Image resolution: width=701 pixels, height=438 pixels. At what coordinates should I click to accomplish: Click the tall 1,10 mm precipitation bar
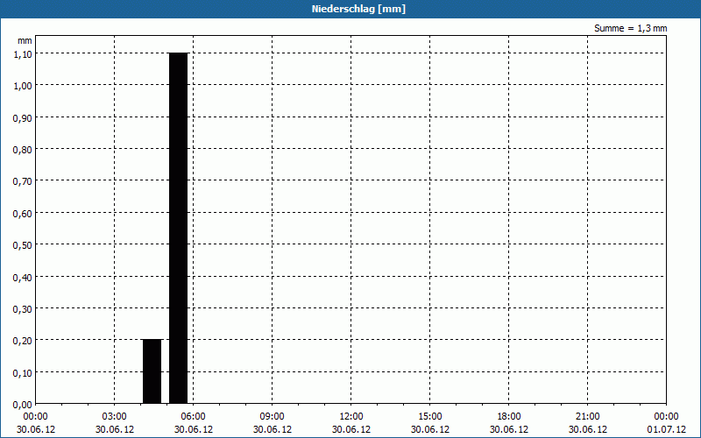179,229
